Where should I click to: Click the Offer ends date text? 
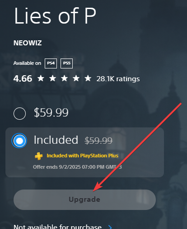point(77,167)
